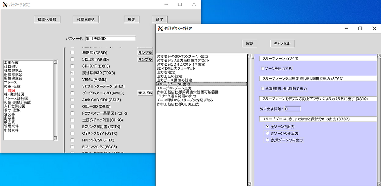Select 柱・梁詳細図 in the category list
This screenshot has width=381, height=186.
click(14, 94)
